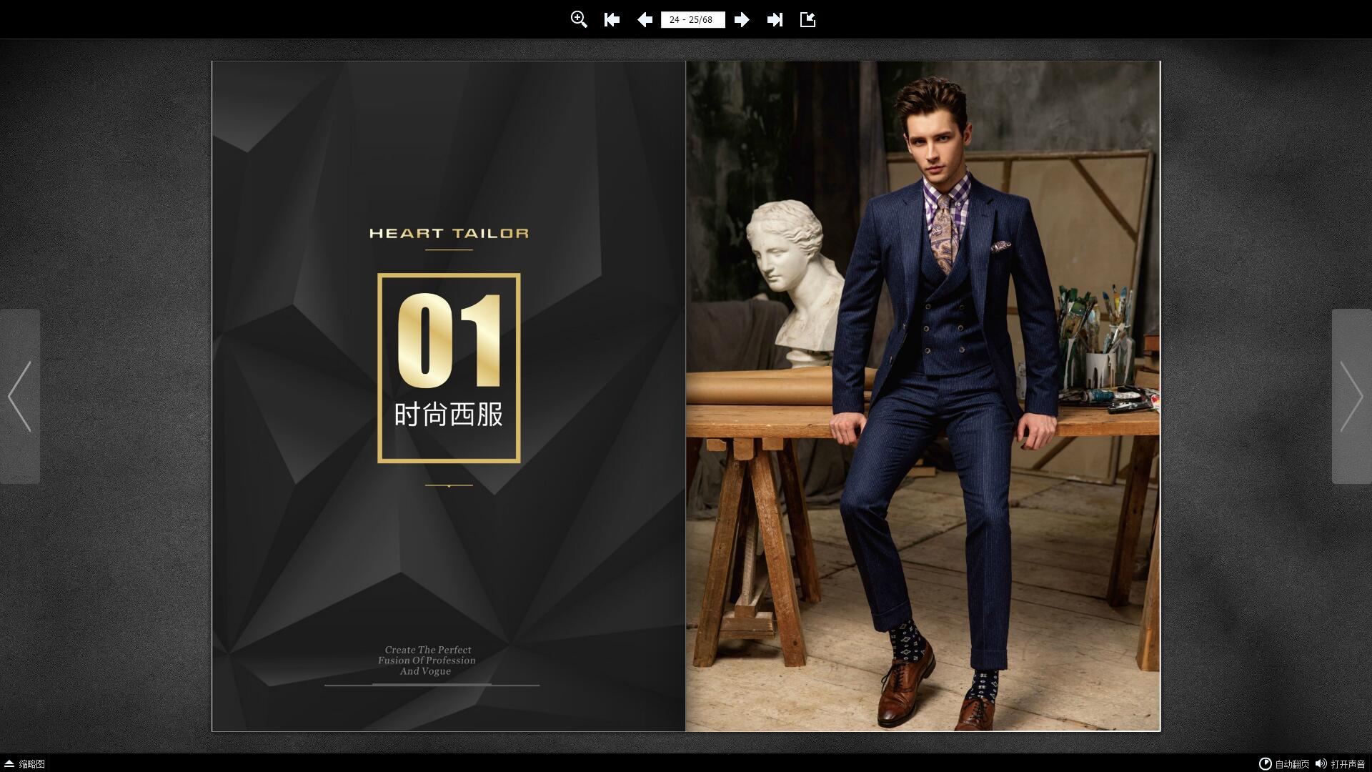
Task: Click the page number field 24 - 25/68
Action: (692, 19)
